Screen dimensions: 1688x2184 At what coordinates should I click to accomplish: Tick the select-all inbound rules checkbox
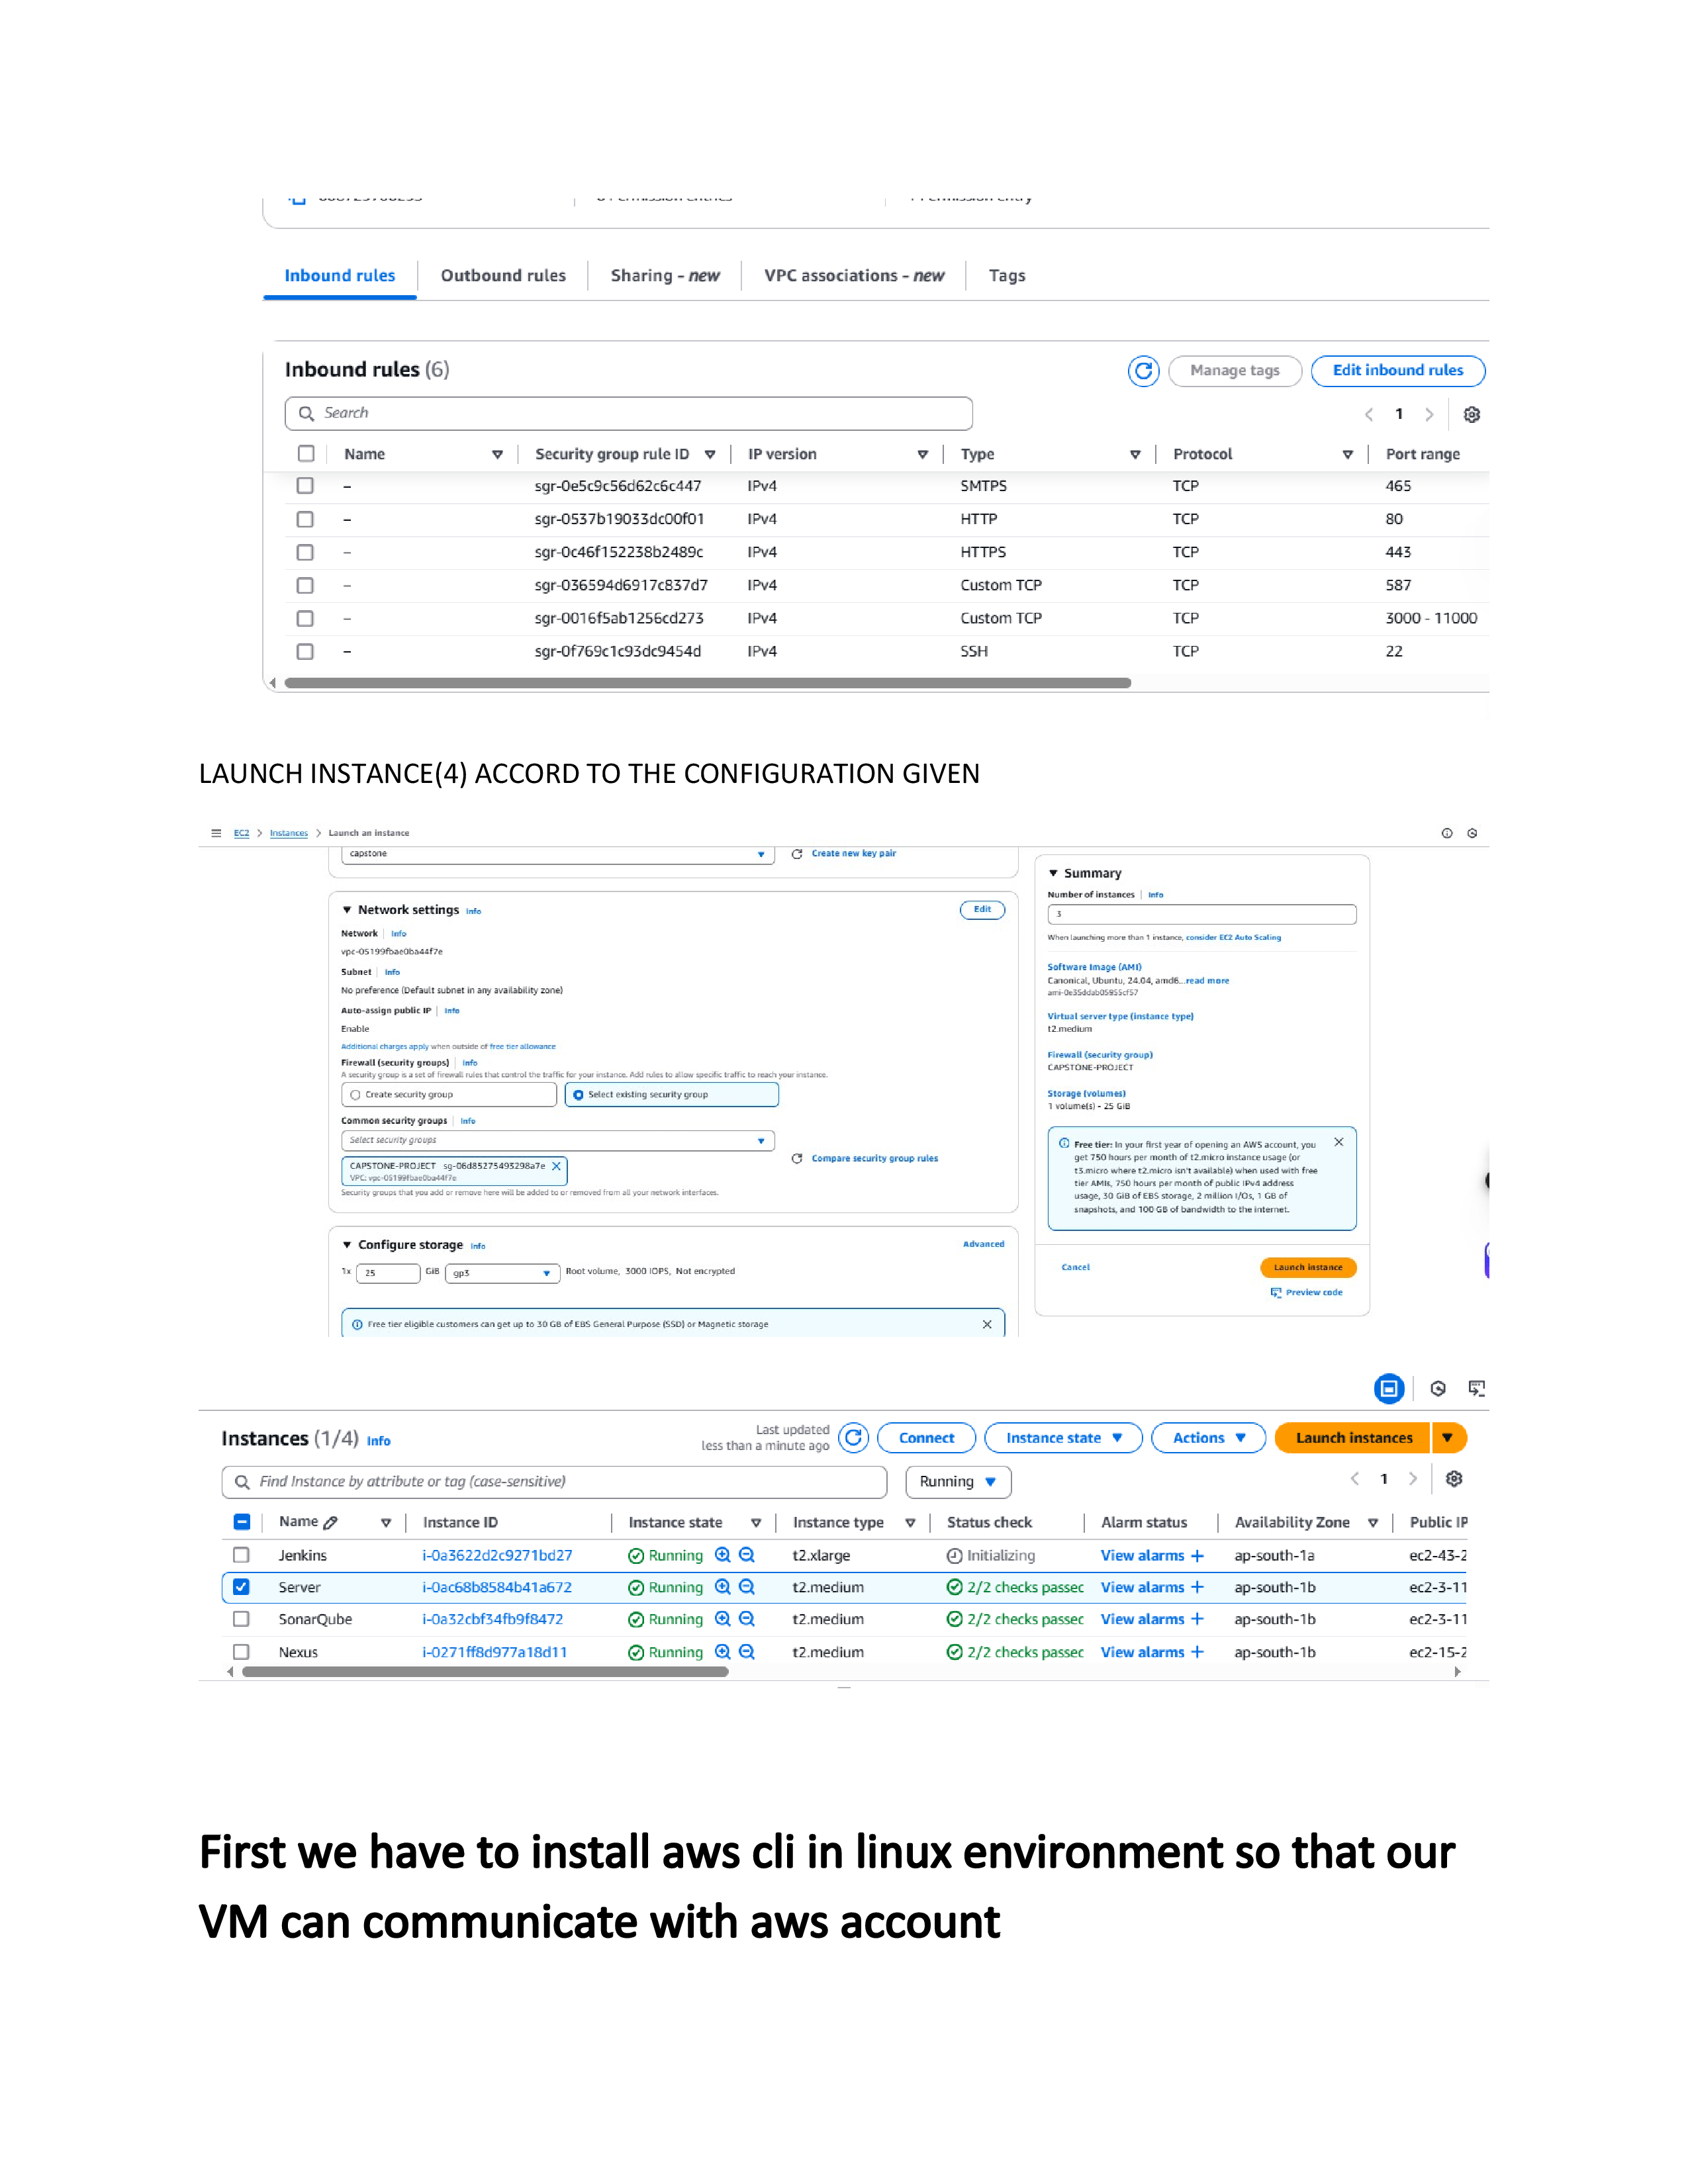306,454
